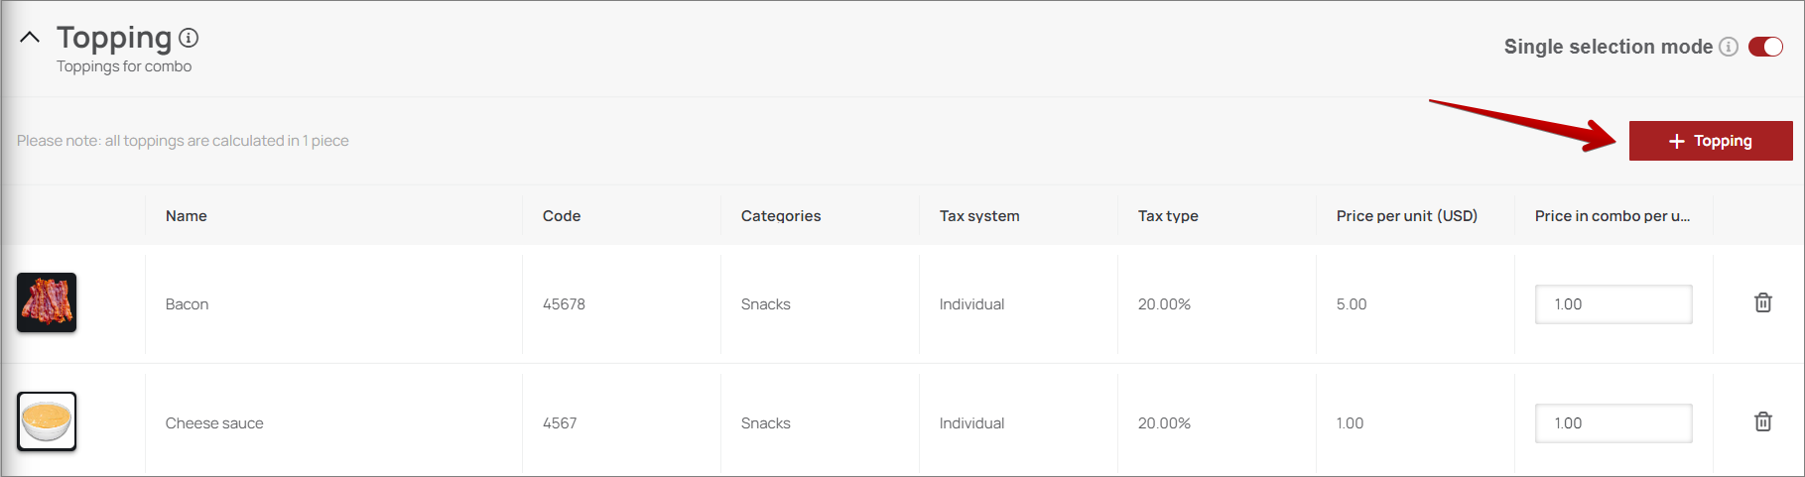Open the Bacon thumbnail image
The image size is (1805, 477).
(x=47, y=302)
